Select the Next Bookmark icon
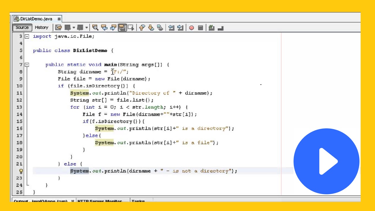Screen dimensions: 375x211 coord(151,27)
